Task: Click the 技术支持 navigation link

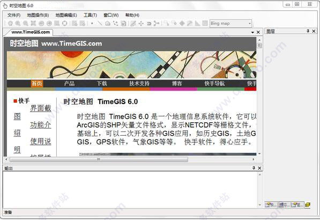Action: click(139, 84)
